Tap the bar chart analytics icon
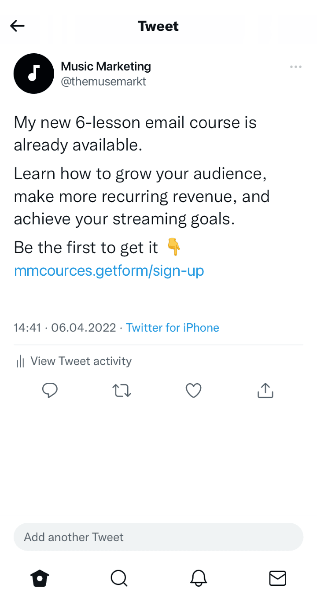The height and width of the screenshot is (599, 317). point(20,362)
